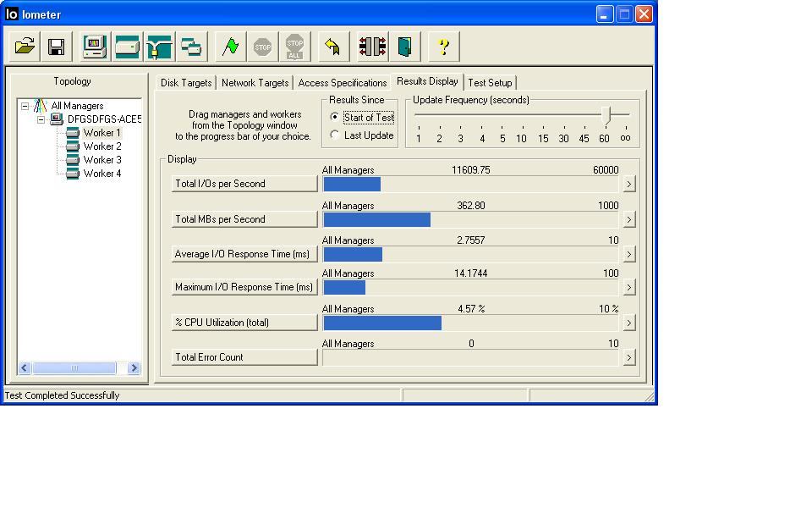Choose Start of Test radio button
The image size is (812, 508).
click(335, 117)
